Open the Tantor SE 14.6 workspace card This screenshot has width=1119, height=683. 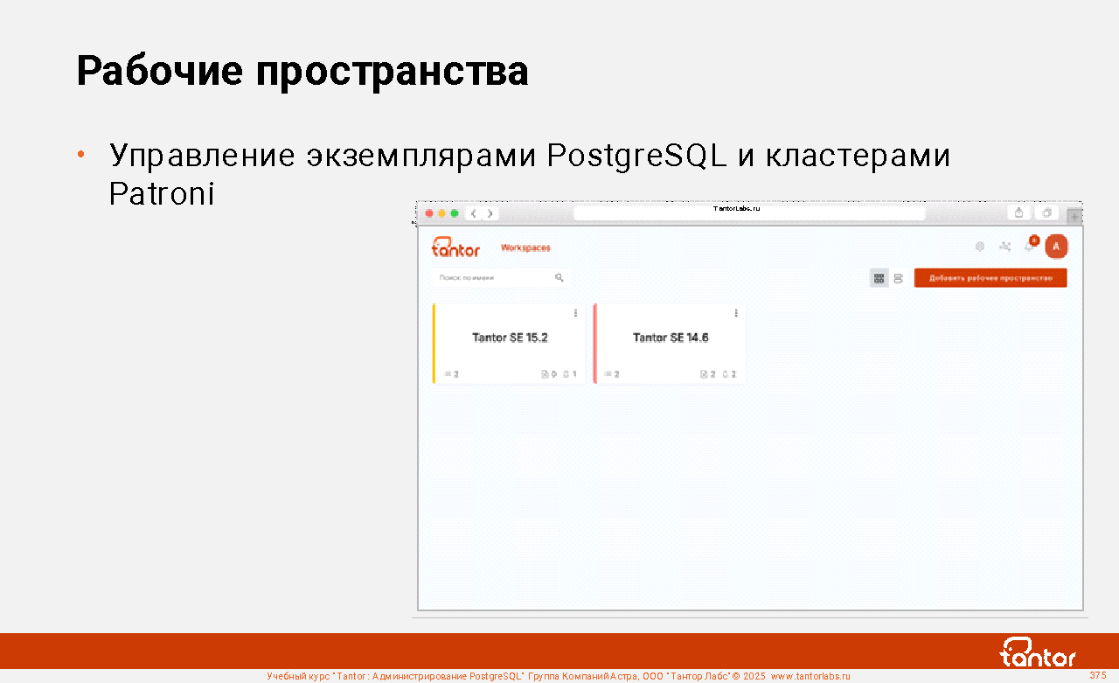coord(670,343)
